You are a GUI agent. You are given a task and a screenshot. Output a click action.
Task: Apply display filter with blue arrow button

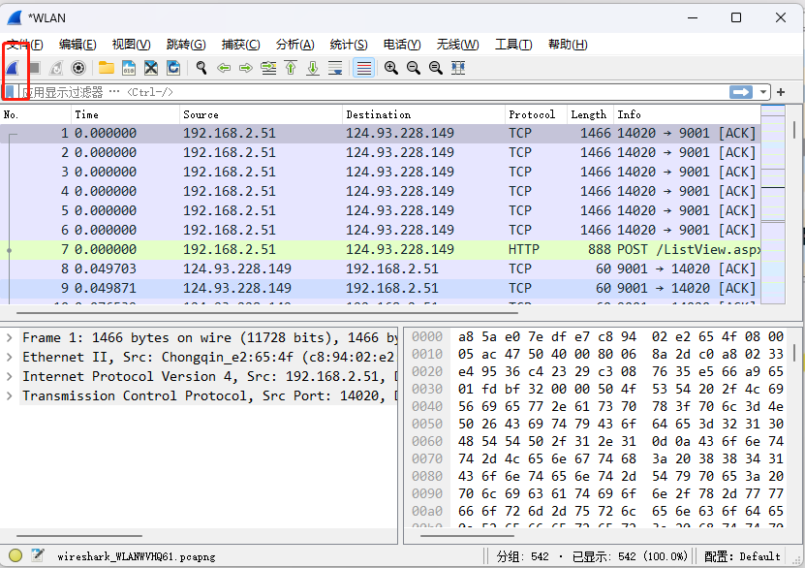pos(741,92)
